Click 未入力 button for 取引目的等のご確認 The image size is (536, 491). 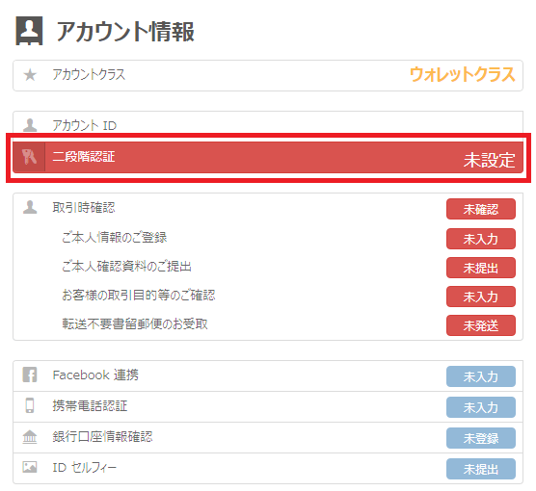point(481,297)
